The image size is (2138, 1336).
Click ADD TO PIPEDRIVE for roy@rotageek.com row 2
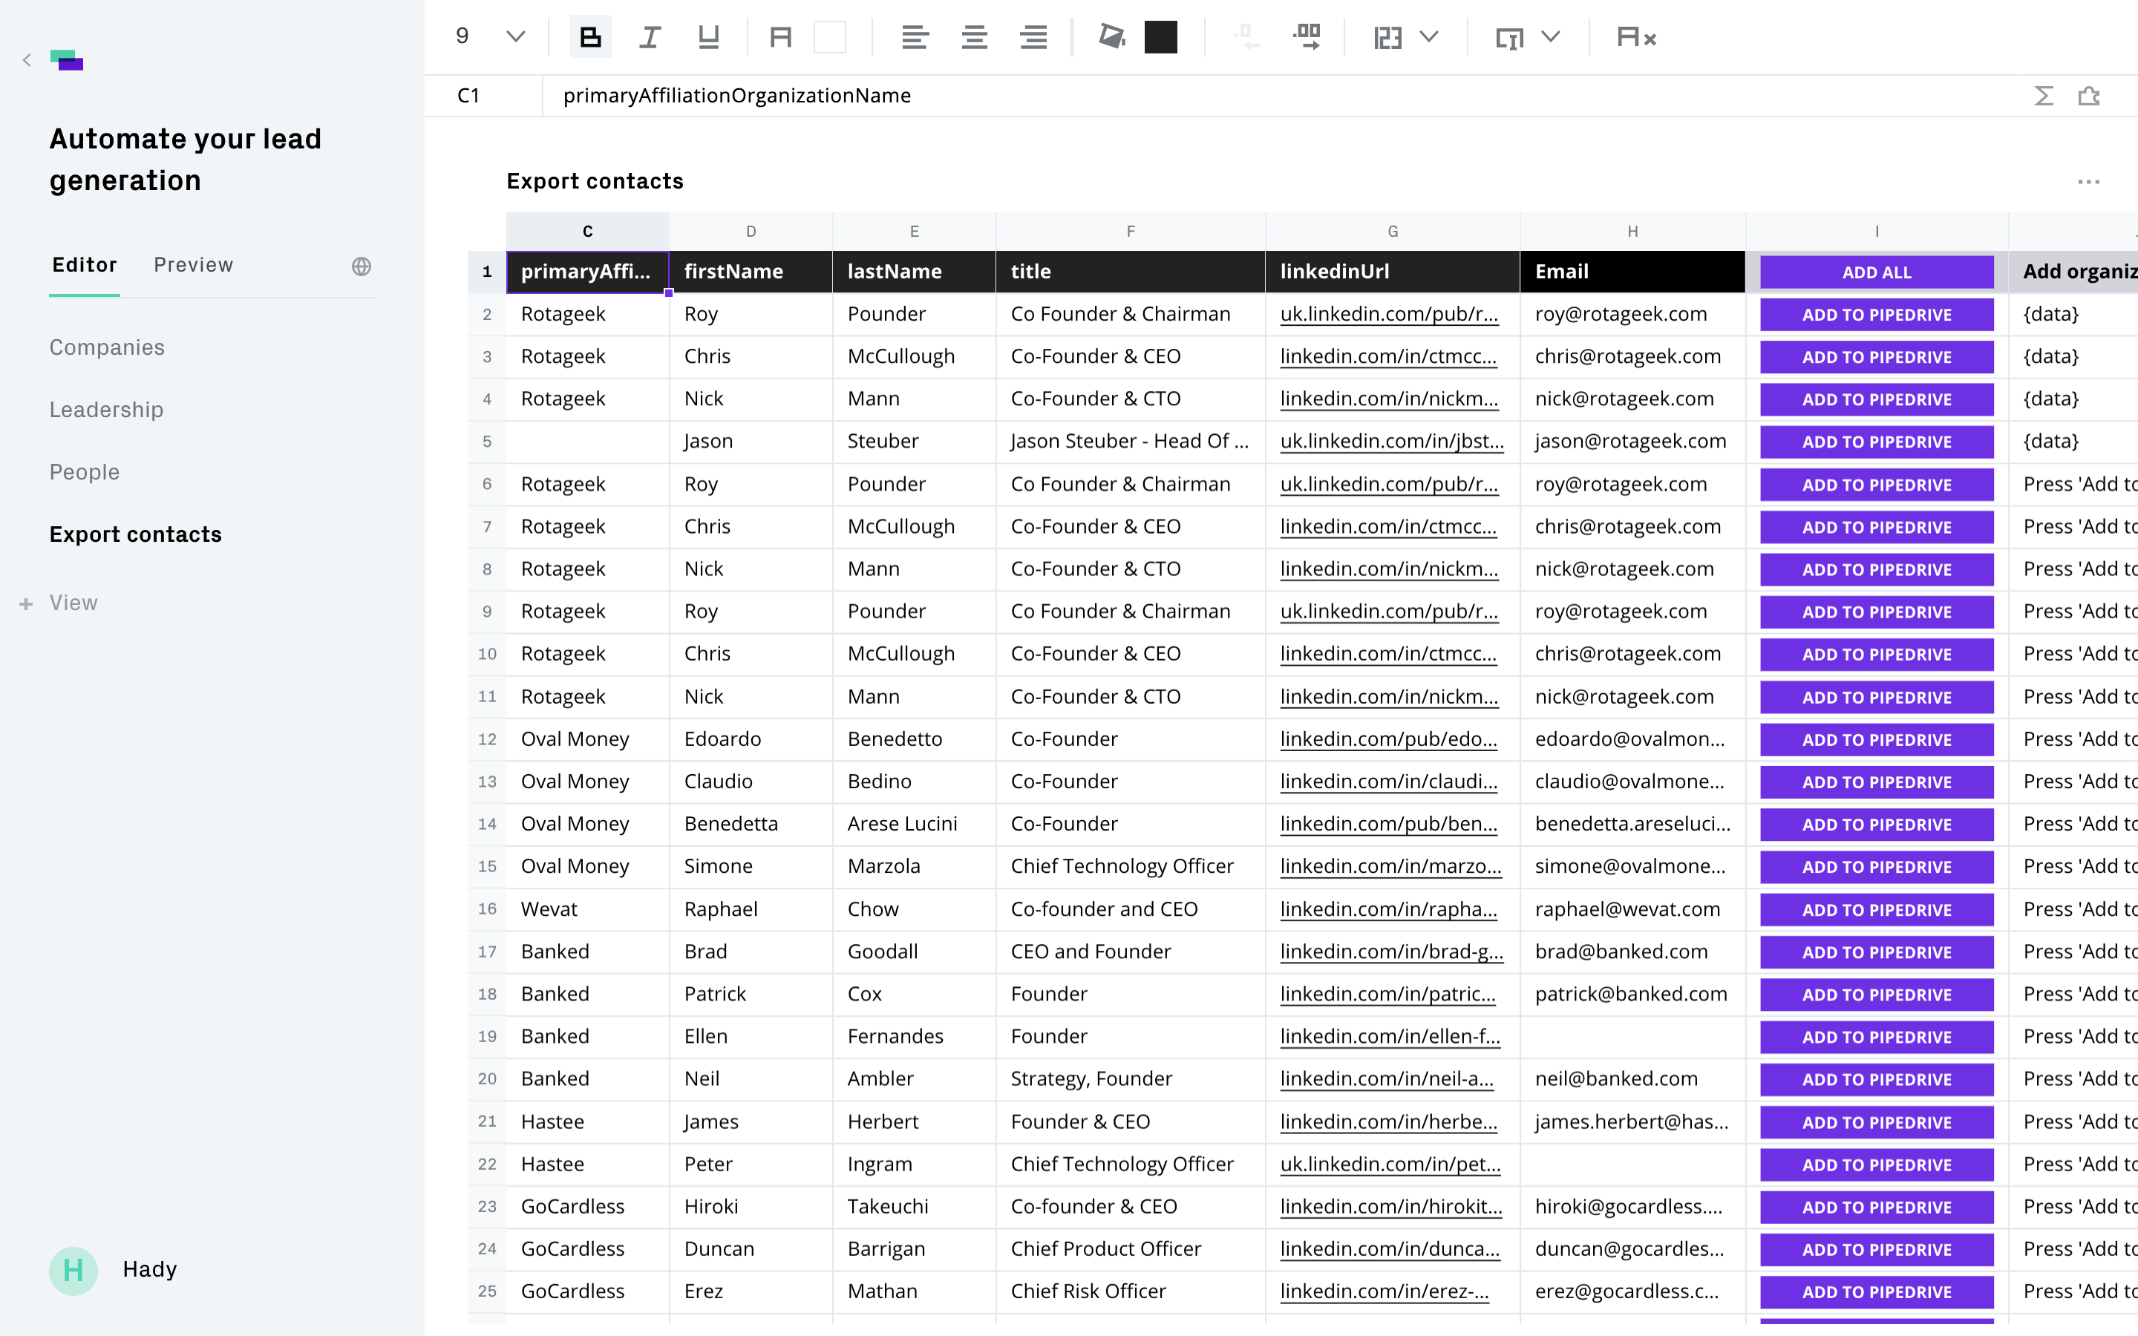pos(1877,315)
